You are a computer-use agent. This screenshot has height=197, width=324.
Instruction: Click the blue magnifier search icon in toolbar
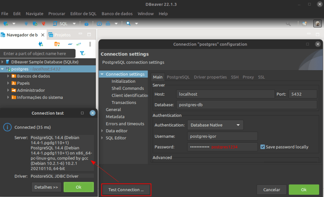[128, 24]
